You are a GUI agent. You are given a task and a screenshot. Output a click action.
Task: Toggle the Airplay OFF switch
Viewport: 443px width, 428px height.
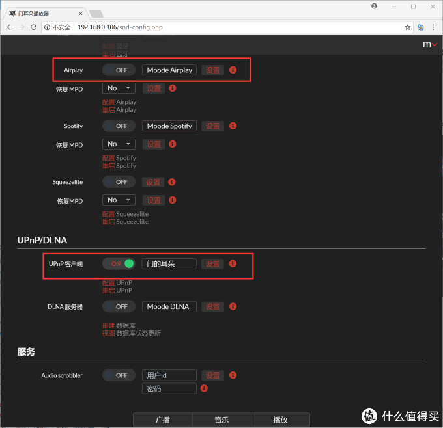pyautogui.click(x=119, y=70)
